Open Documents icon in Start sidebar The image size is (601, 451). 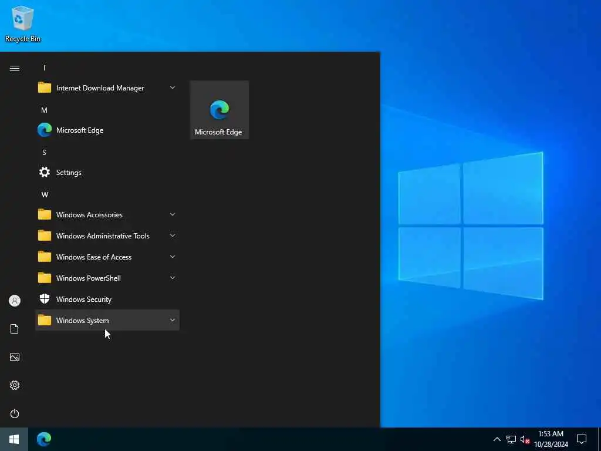pos(15,329)
